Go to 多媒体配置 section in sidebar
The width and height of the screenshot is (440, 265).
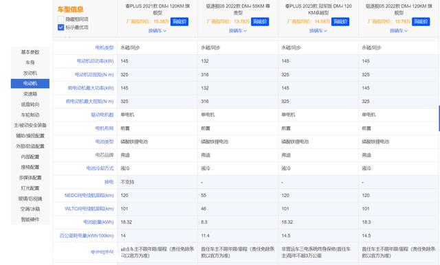[x=30, y=178]
